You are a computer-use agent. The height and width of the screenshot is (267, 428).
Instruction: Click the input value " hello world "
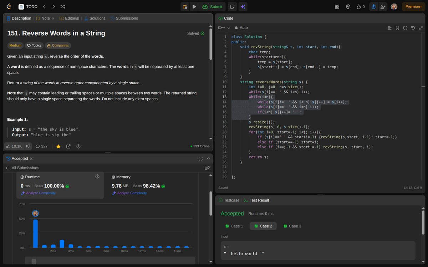244,254
